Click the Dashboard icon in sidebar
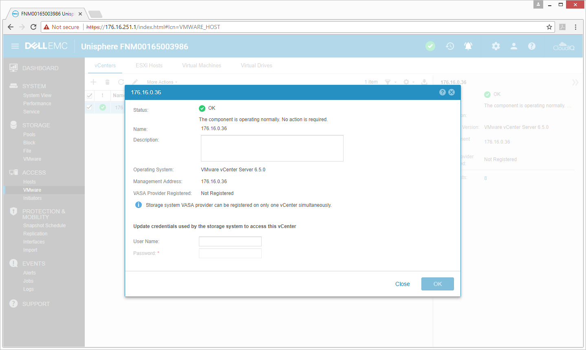Screen dimensions: 586x350 point(13,68)
